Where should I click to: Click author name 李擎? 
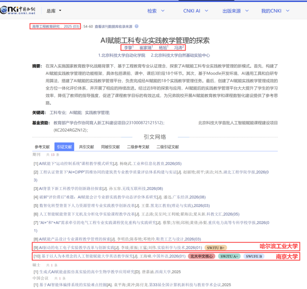tap(129, 48)
